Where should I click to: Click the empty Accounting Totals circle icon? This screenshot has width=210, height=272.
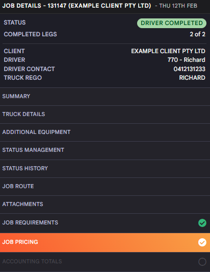[202, 262]
